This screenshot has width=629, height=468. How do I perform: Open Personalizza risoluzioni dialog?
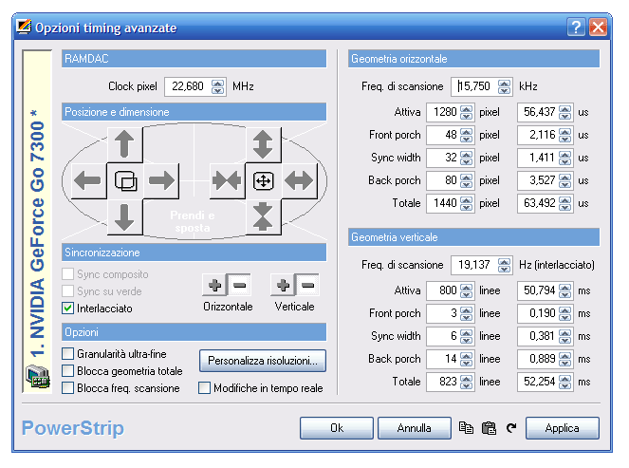pyautogui.click(x=262, y=362)
